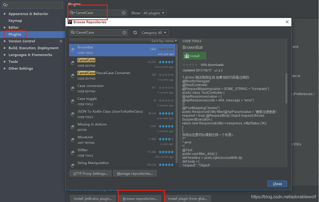
Task: Select the MoreUnit entry
Action: tap(122, 140)
